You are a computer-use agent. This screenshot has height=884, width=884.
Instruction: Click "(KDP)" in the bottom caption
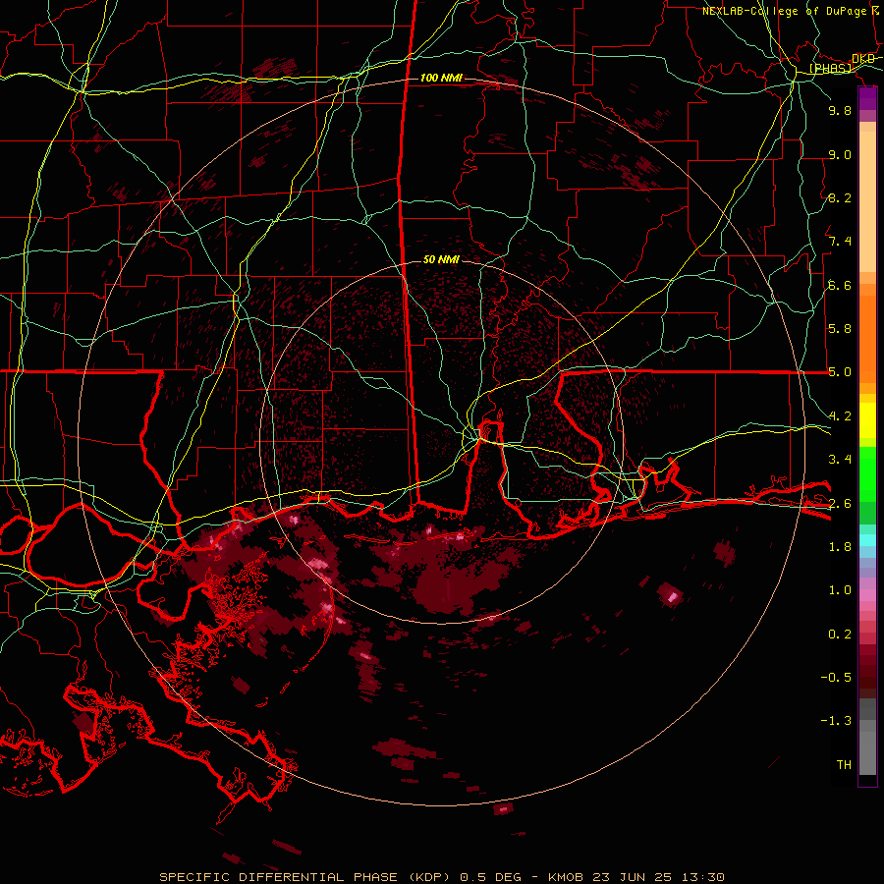429,877
